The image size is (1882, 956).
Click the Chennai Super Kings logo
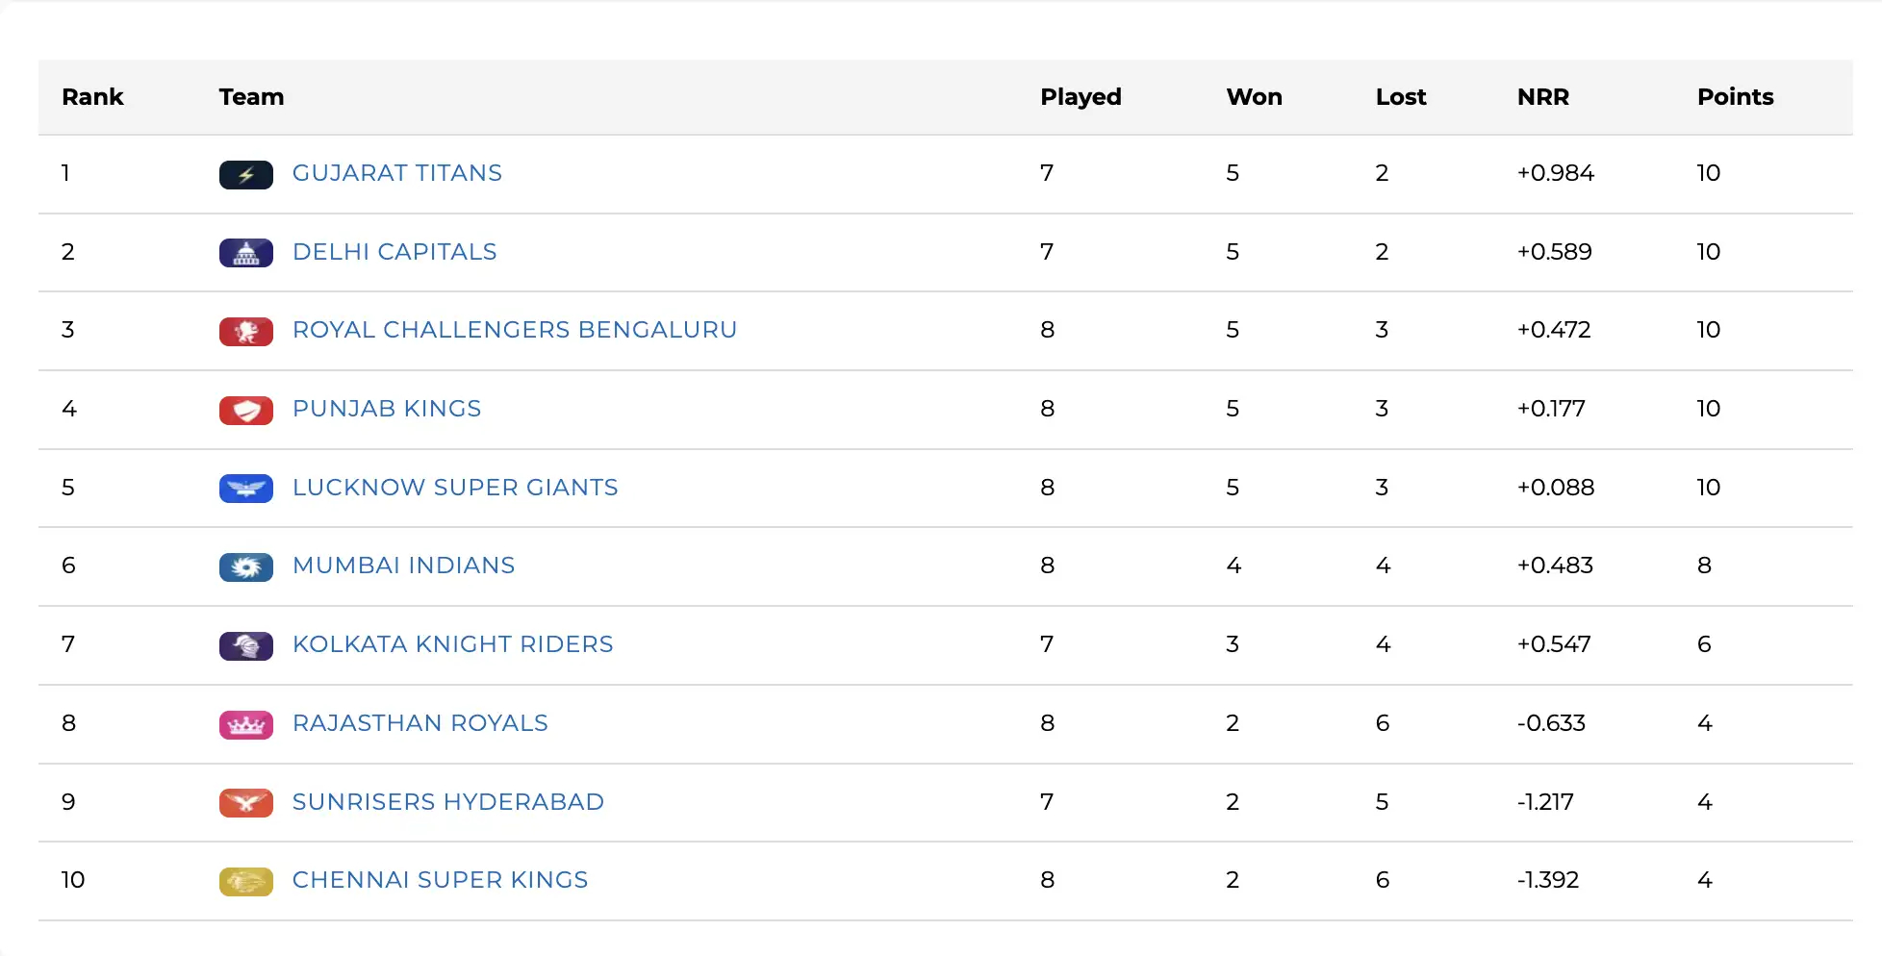pos(246,881)
